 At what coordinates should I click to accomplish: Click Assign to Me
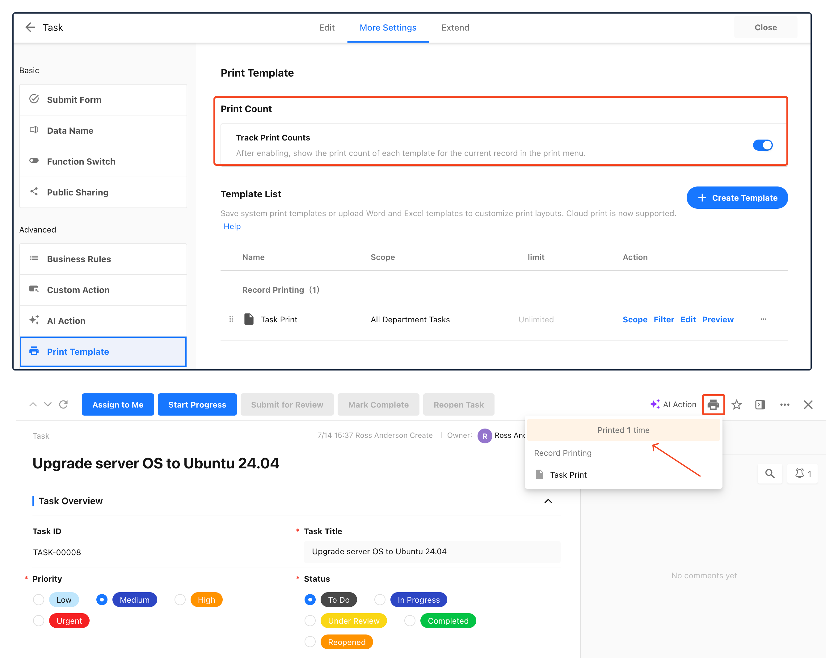pyautogui.click(x=118, y=404)
